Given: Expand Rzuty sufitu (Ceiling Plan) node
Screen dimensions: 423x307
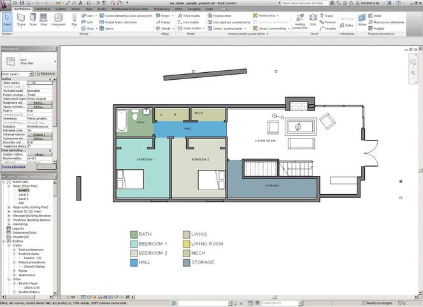Looking at the screenshot, I should pos(9,207).
